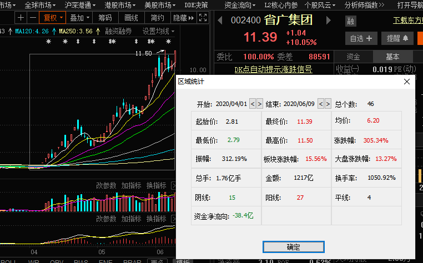This screenshot has width=423, height=263.
Task: Step the 结束 date backward
Action: tap(321, 104)
